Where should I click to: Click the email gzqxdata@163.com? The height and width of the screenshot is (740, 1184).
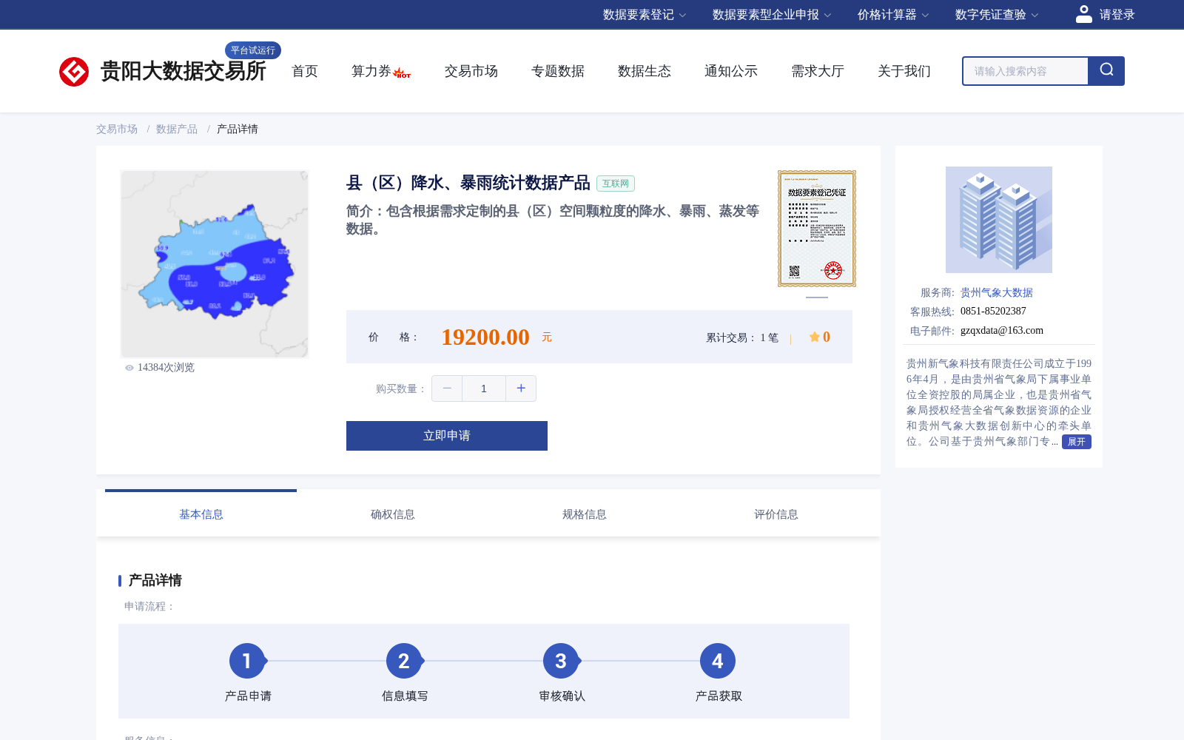point(1002,331)
